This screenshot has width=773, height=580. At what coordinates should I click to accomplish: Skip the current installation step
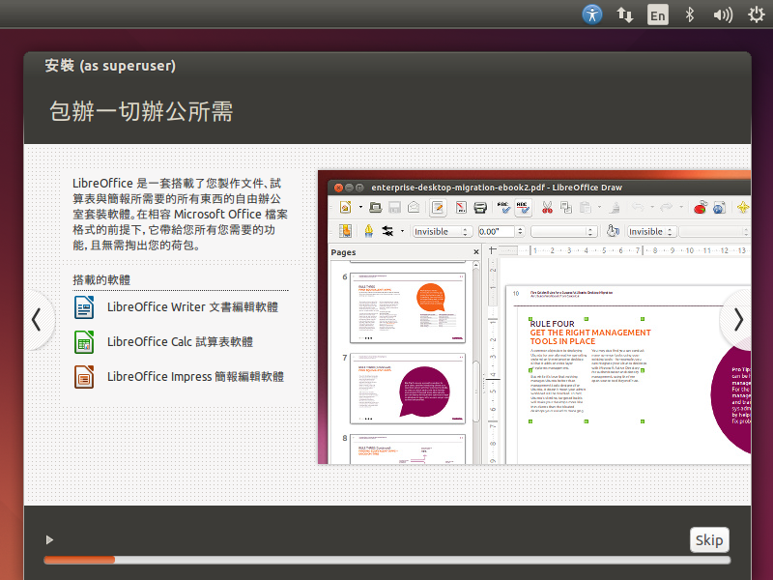tap(709, 539)
